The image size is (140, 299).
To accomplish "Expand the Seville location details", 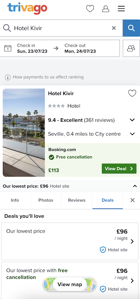I will [x=132, y=134].
